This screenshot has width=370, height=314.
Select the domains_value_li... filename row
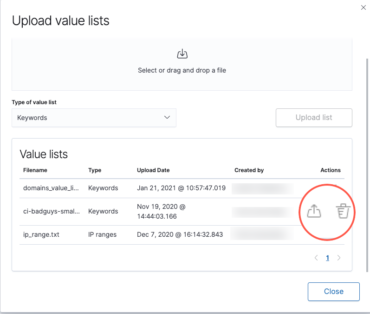point(51,188)
